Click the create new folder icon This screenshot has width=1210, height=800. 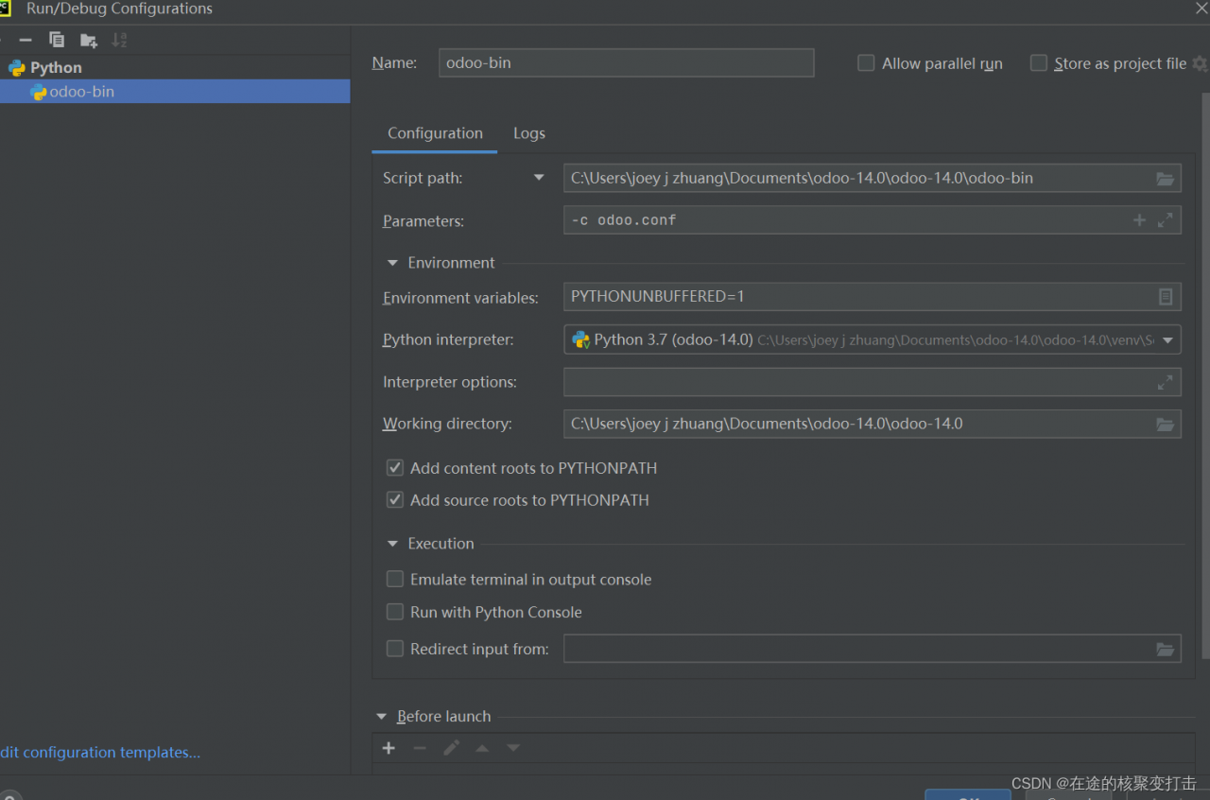pos(89,40)
